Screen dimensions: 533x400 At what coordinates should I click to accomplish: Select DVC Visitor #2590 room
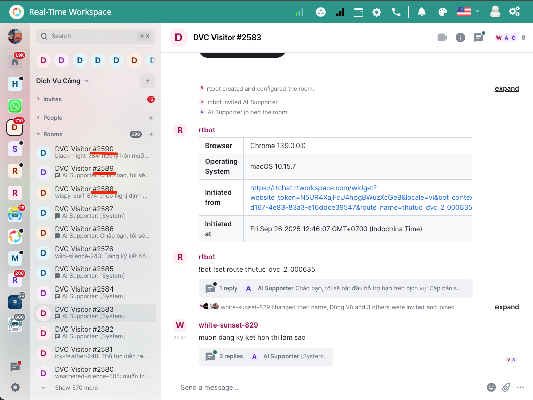coord(84,149)
